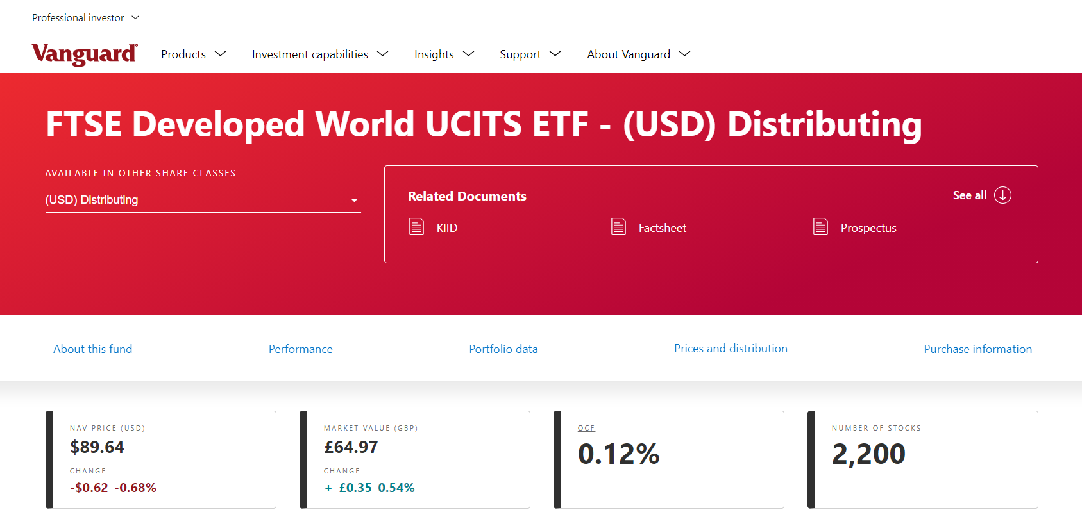This screenshot has width=1082, height=517.
Task: Click the KIID document icon
Action: coord(416,227)
